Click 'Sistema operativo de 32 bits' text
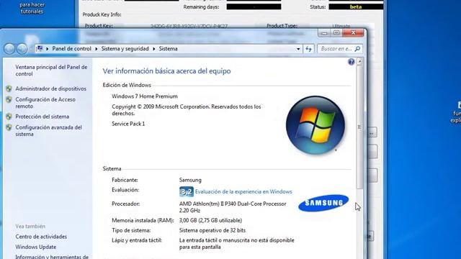The height and width of the screenshot is (259, 461). [x=212, y=230]
